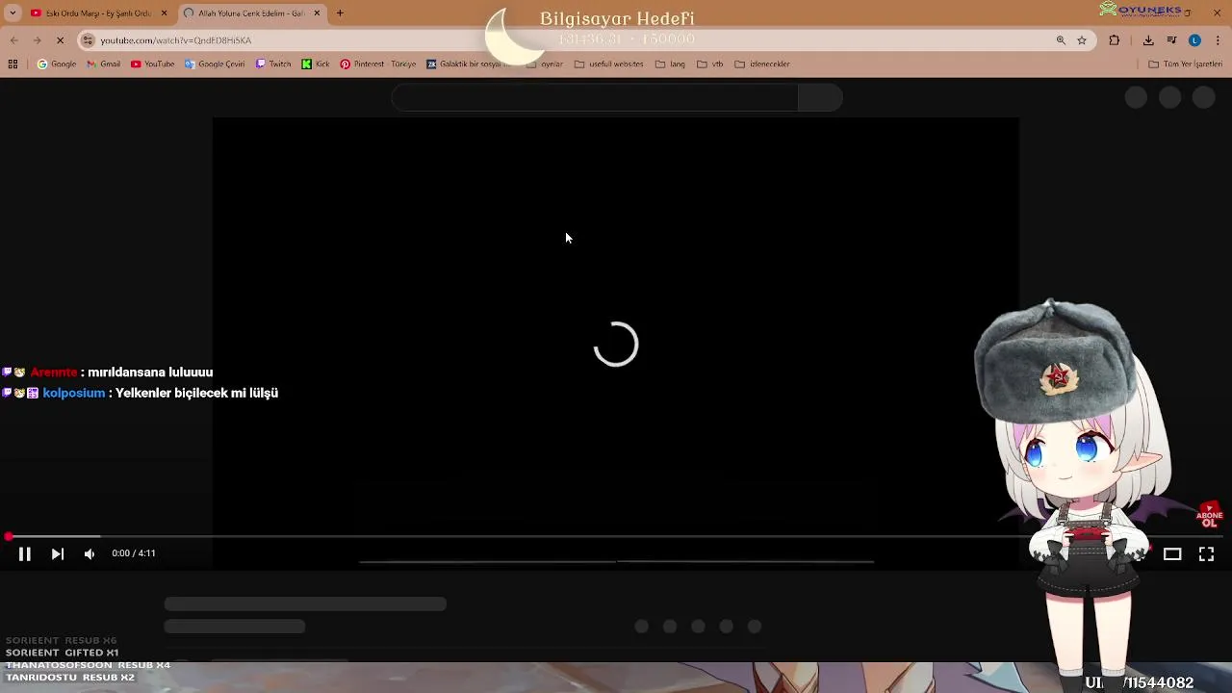
Task: Bookmark this page with the star
Action: point(1082,40)
